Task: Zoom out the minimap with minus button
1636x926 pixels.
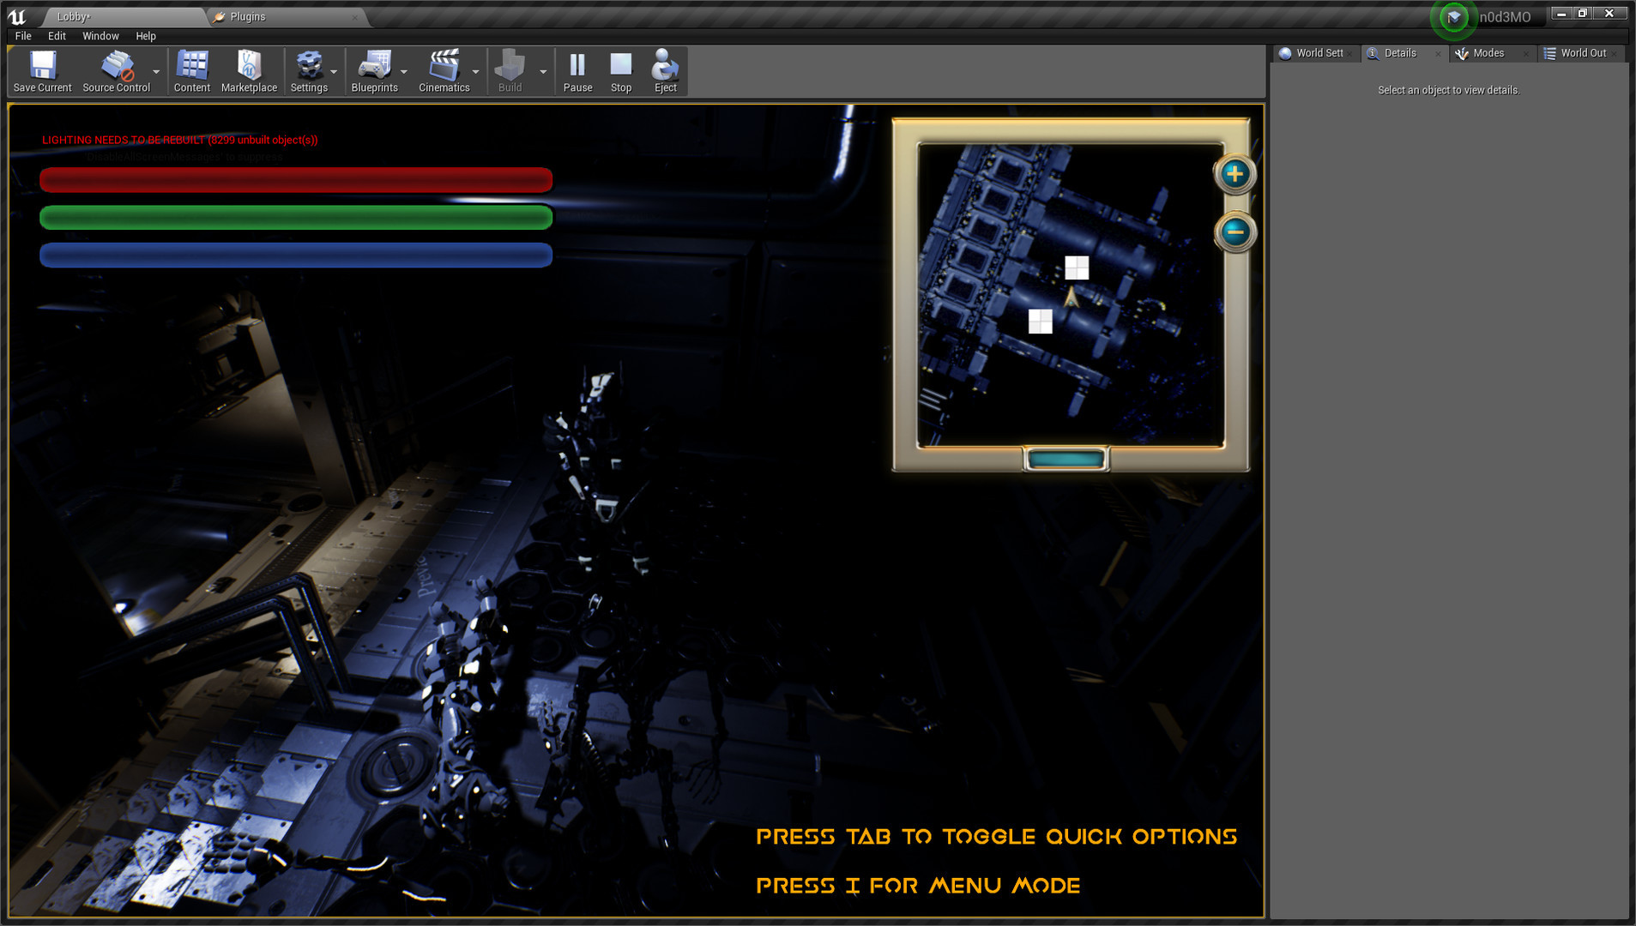Action: 1235,231
